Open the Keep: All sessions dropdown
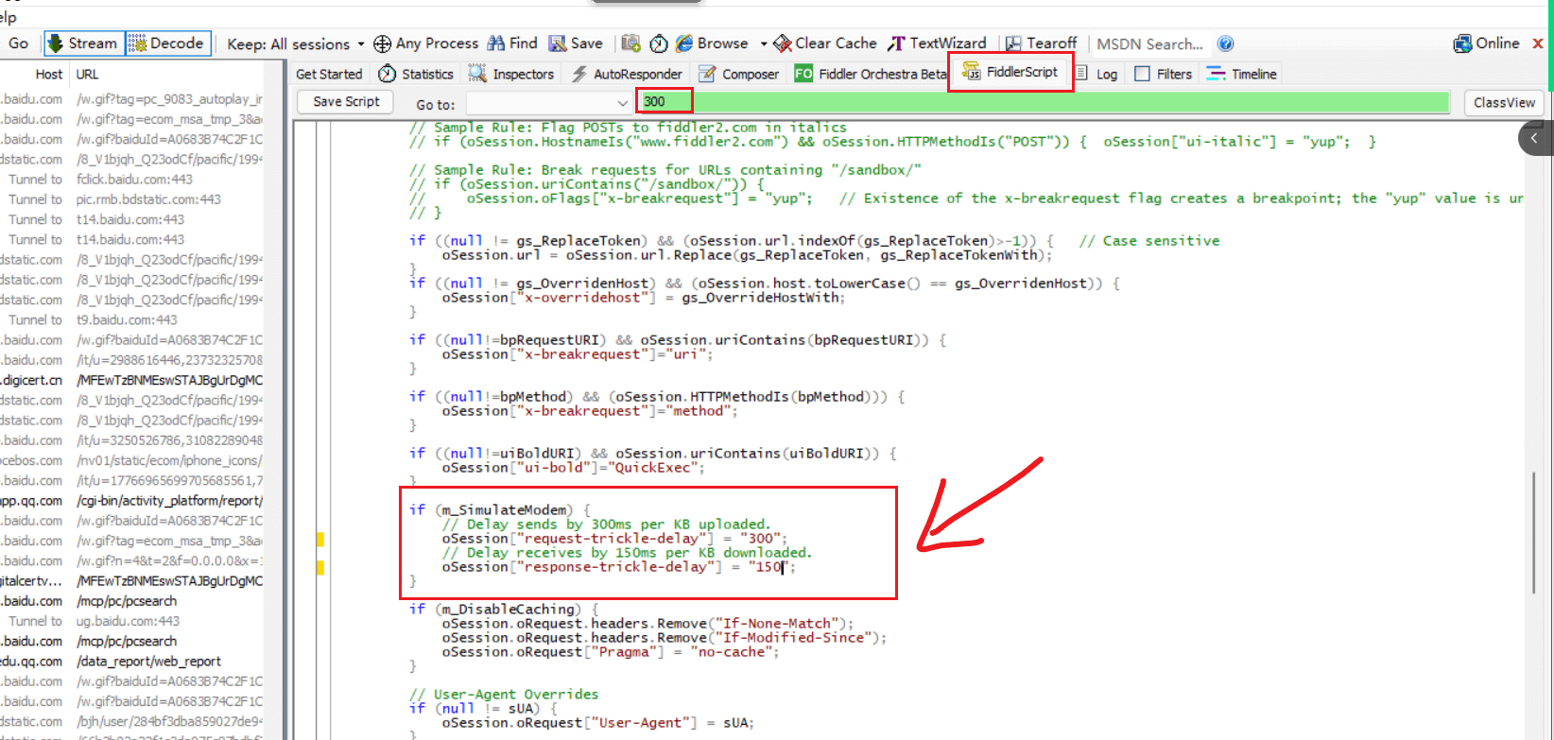The width and height of the screenshot is (1554, 740). (x=296, y=44)
